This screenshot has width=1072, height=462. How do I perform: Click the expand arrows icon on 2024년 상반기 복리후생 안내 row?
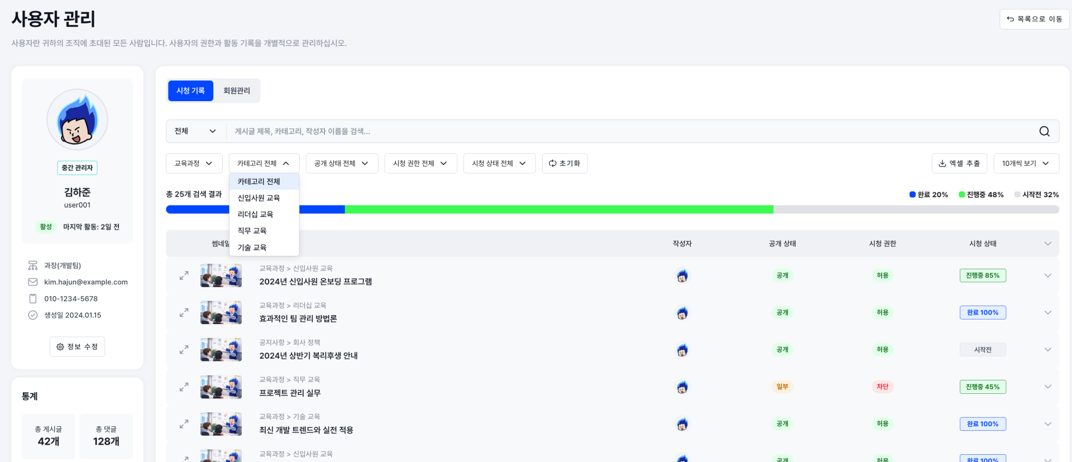click(x=184, y=350)
